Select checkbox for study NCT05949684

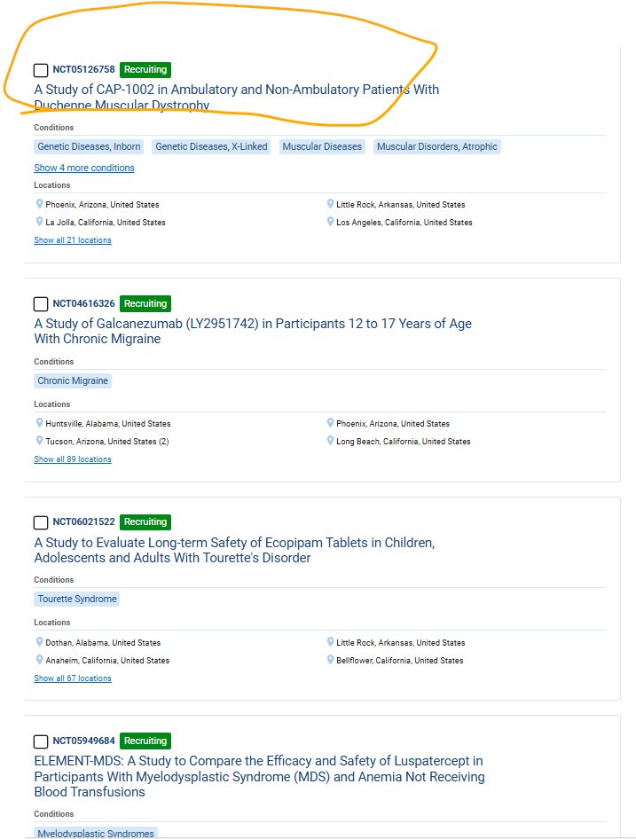coord(41,741)
